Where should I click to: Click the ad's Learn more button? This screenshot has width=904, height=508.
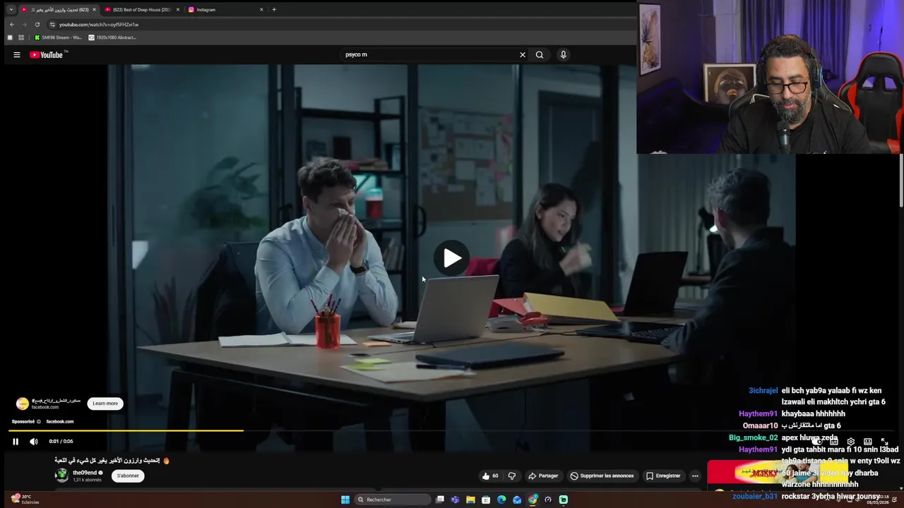(105, 404)
